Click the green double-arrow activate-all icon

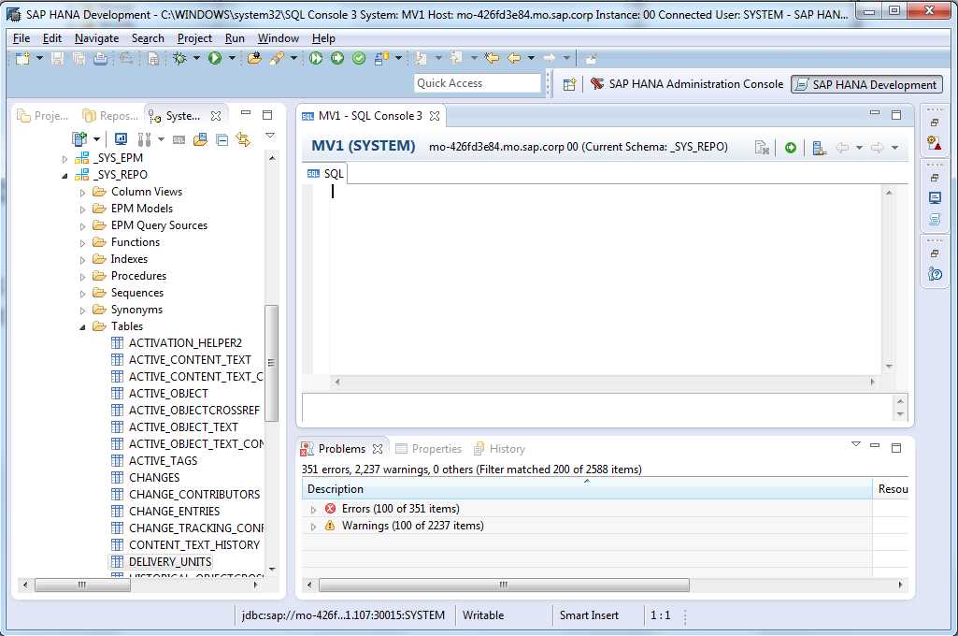coord(316,58)
